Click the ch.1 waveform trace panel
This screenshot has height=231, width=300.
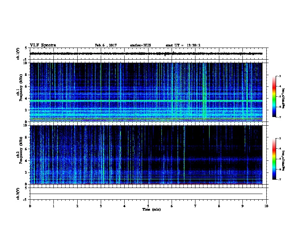148,54
